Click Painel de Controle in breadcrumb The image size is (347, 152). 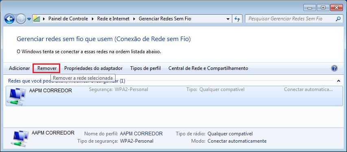click(68, 19)
